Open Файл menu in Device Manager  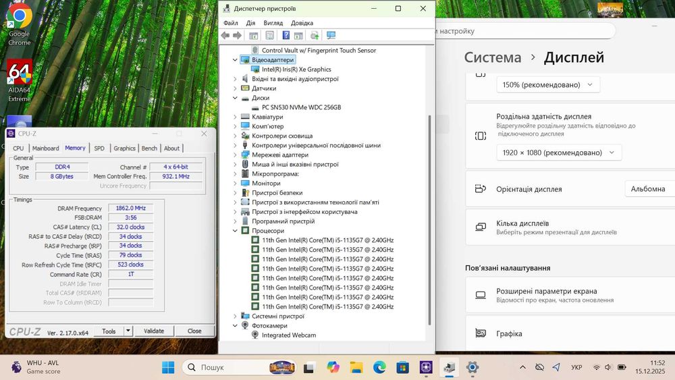tap(231, 23)
